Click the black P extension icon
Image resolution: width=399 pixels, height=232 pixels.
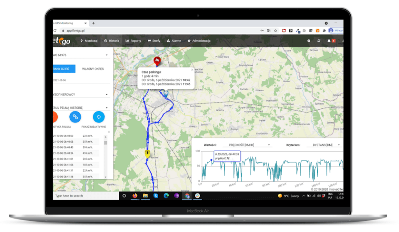click(x=291, y=30)
